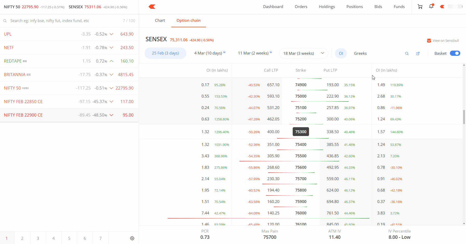
Task: Switch to watchlist page 2
Action: 22,238
